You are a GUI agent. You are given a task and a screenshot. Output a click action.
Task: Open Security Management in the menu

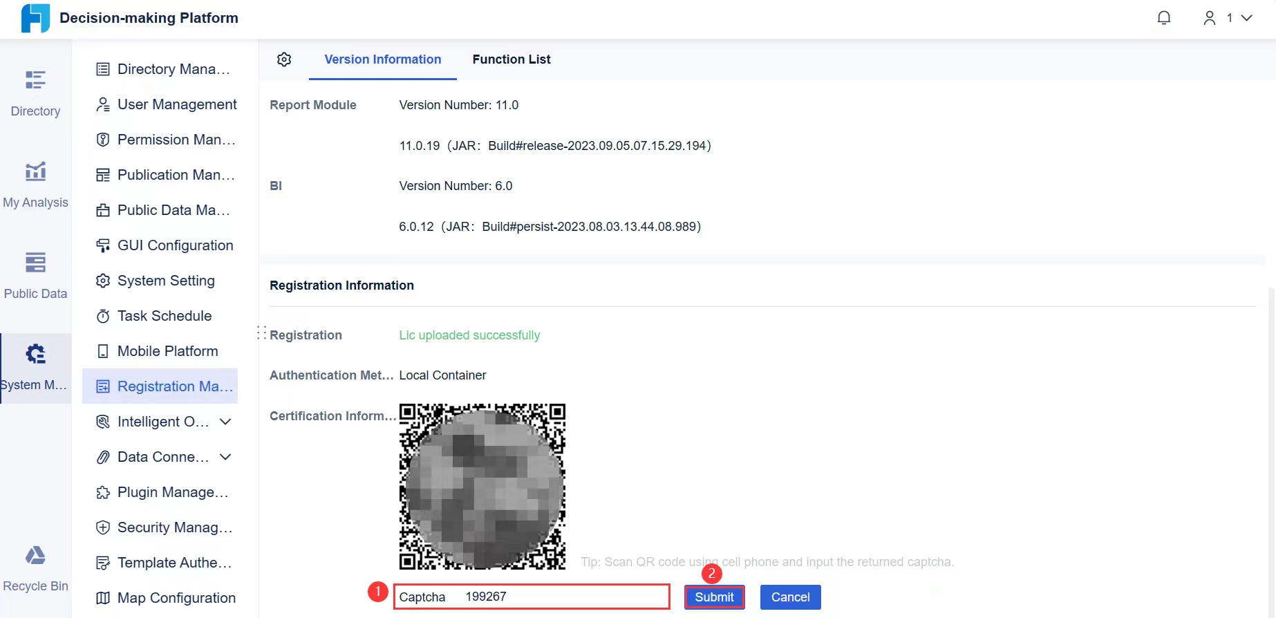point(160,527)
